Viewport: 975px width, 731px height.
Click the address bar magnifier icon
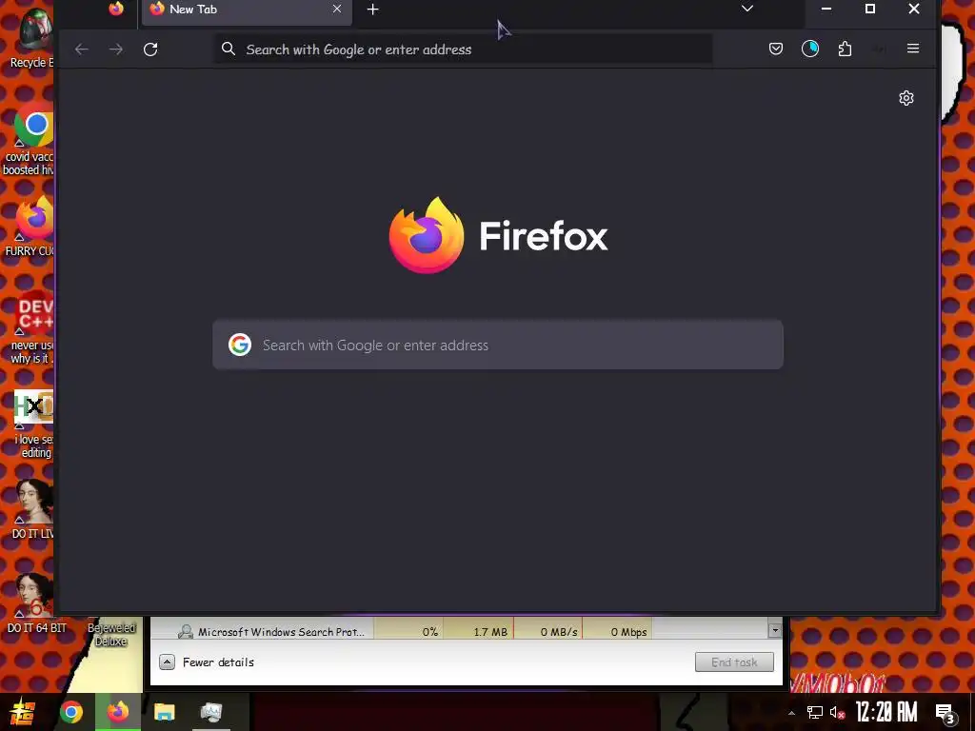(229, 49)
